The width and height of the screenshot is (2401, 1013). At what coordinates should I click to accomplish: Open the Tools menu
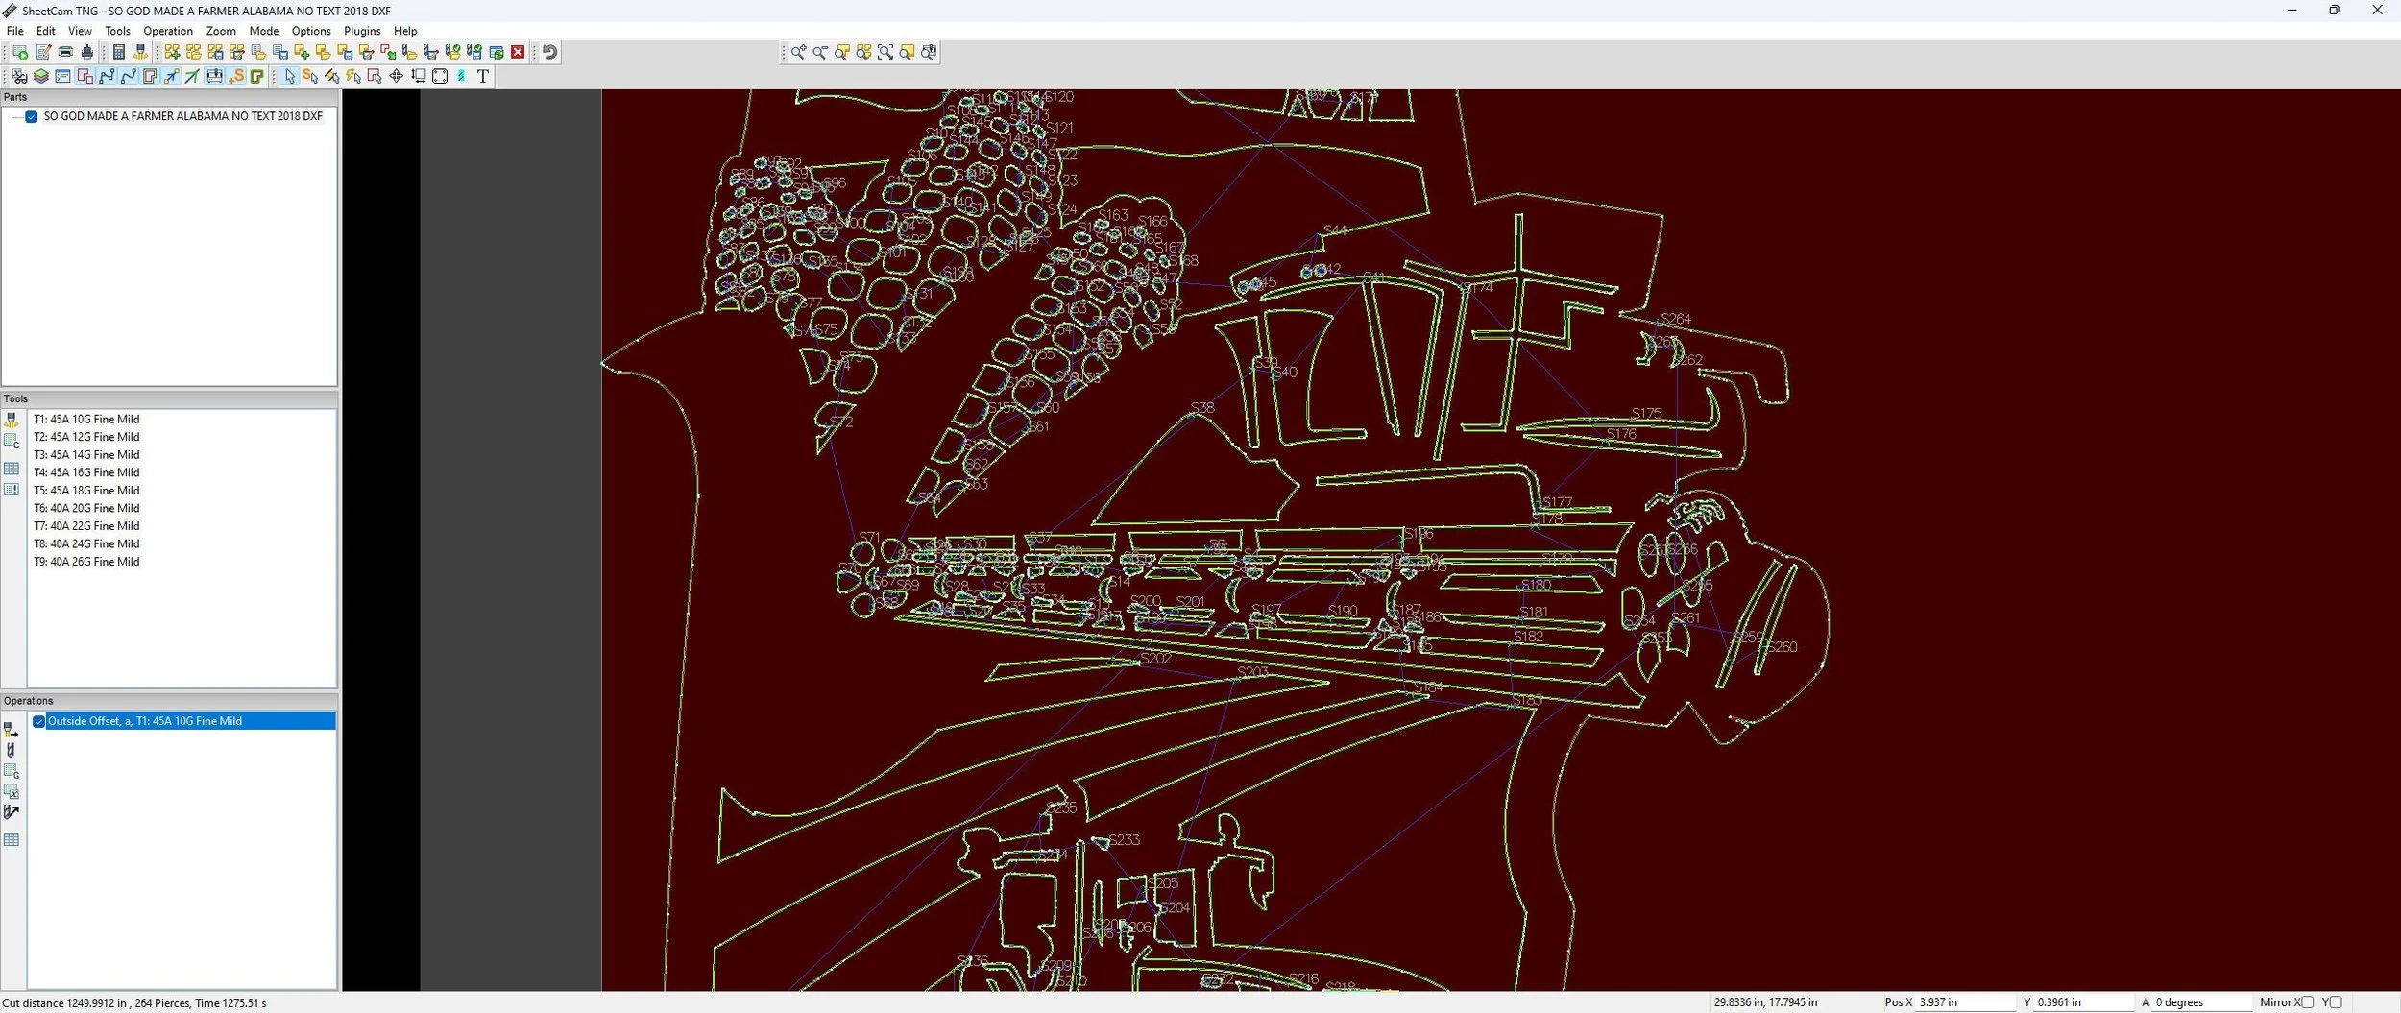pos(117,31)
